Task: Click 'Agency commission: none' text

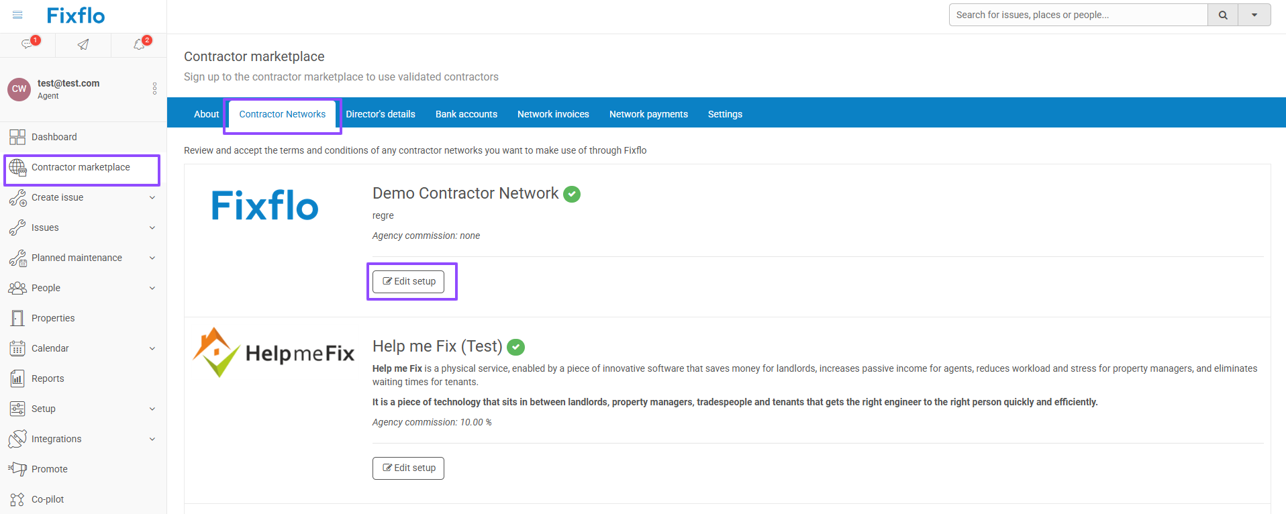Action: pos(426,236)
